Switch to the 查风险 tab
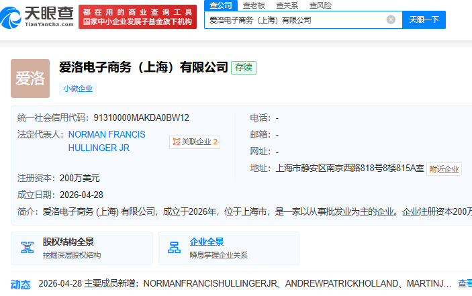 320,5
